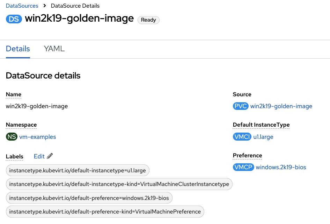This screenshot has height=224, width=330.
Task: Click the default-instancetype-kind label chip
Action: pyautogui.click(x=119, y=184)
